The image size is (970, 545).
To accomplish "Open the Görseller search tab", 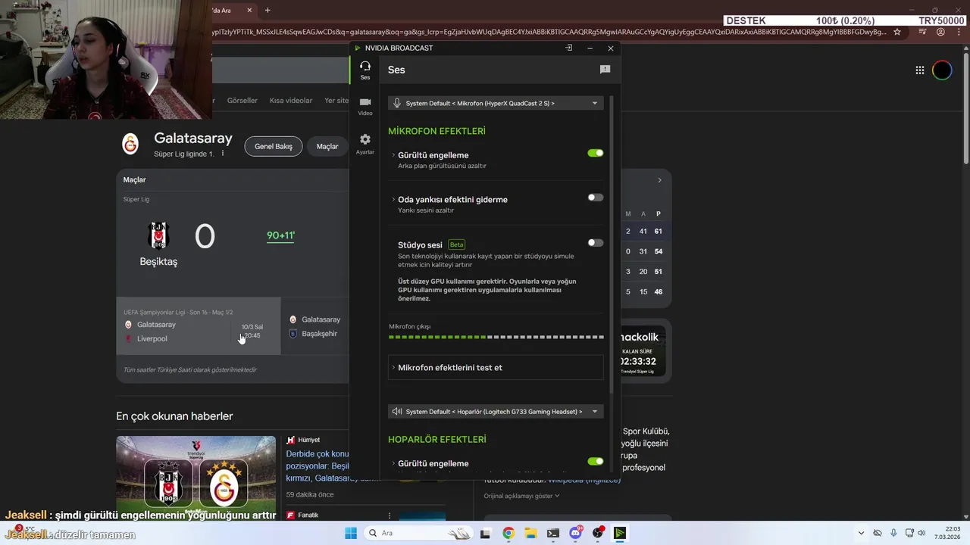I will pos(242,100).
